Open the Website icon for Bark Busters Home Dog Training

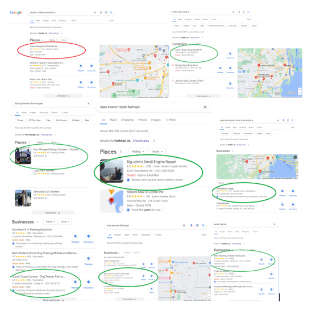pos(89,258)
